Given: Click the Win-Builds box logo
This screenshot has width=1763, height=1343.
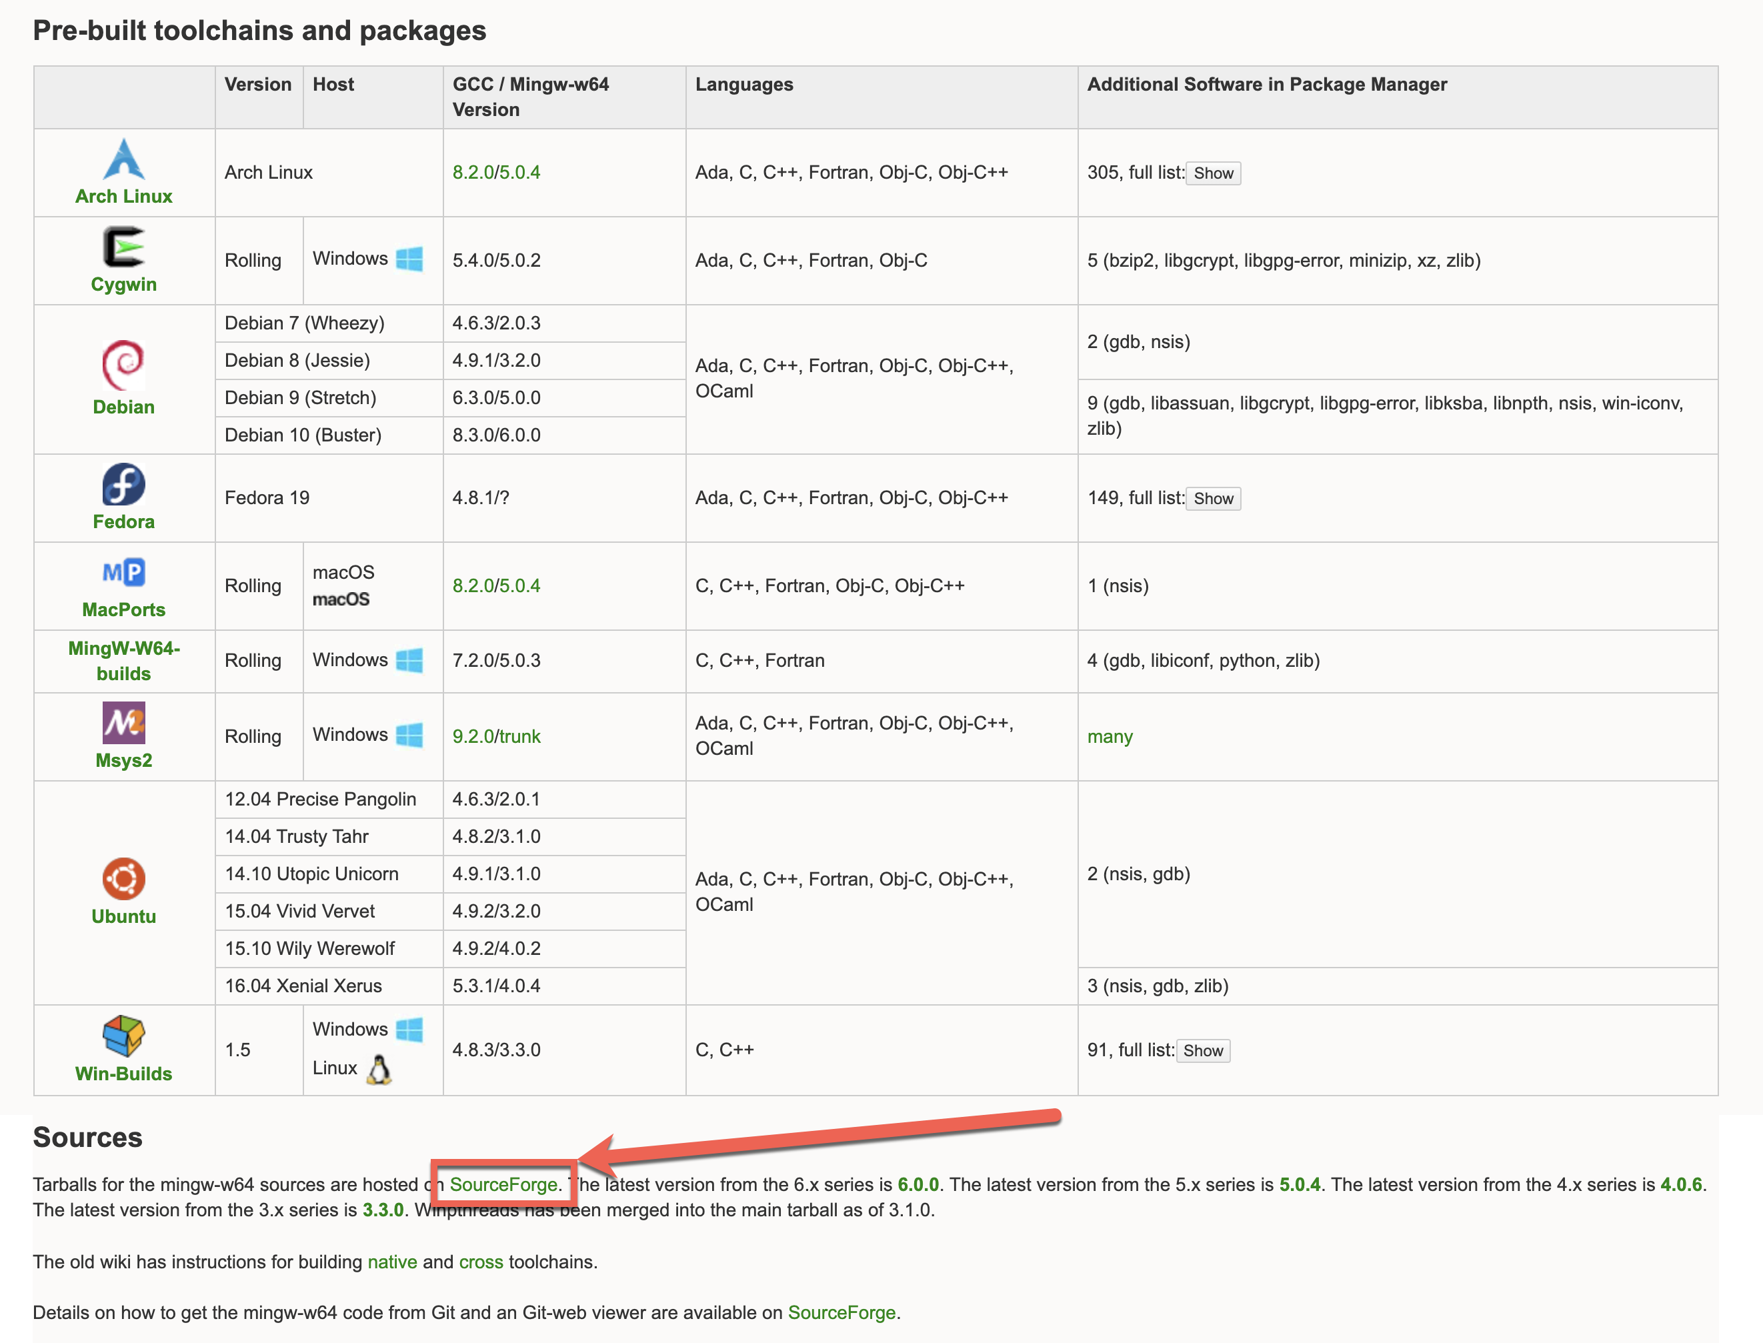Looking at the screenshot, I should 124,1036.
